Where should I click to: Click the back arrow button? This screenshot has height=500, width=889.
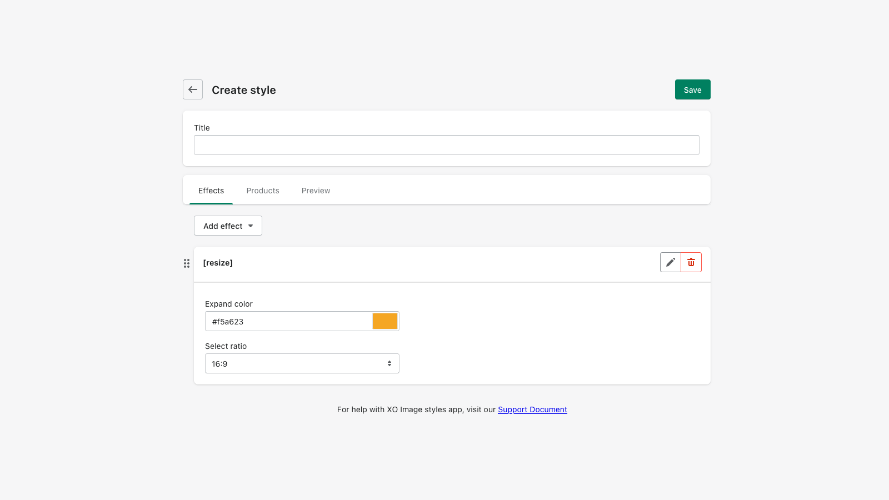click(x=193, y=89)
